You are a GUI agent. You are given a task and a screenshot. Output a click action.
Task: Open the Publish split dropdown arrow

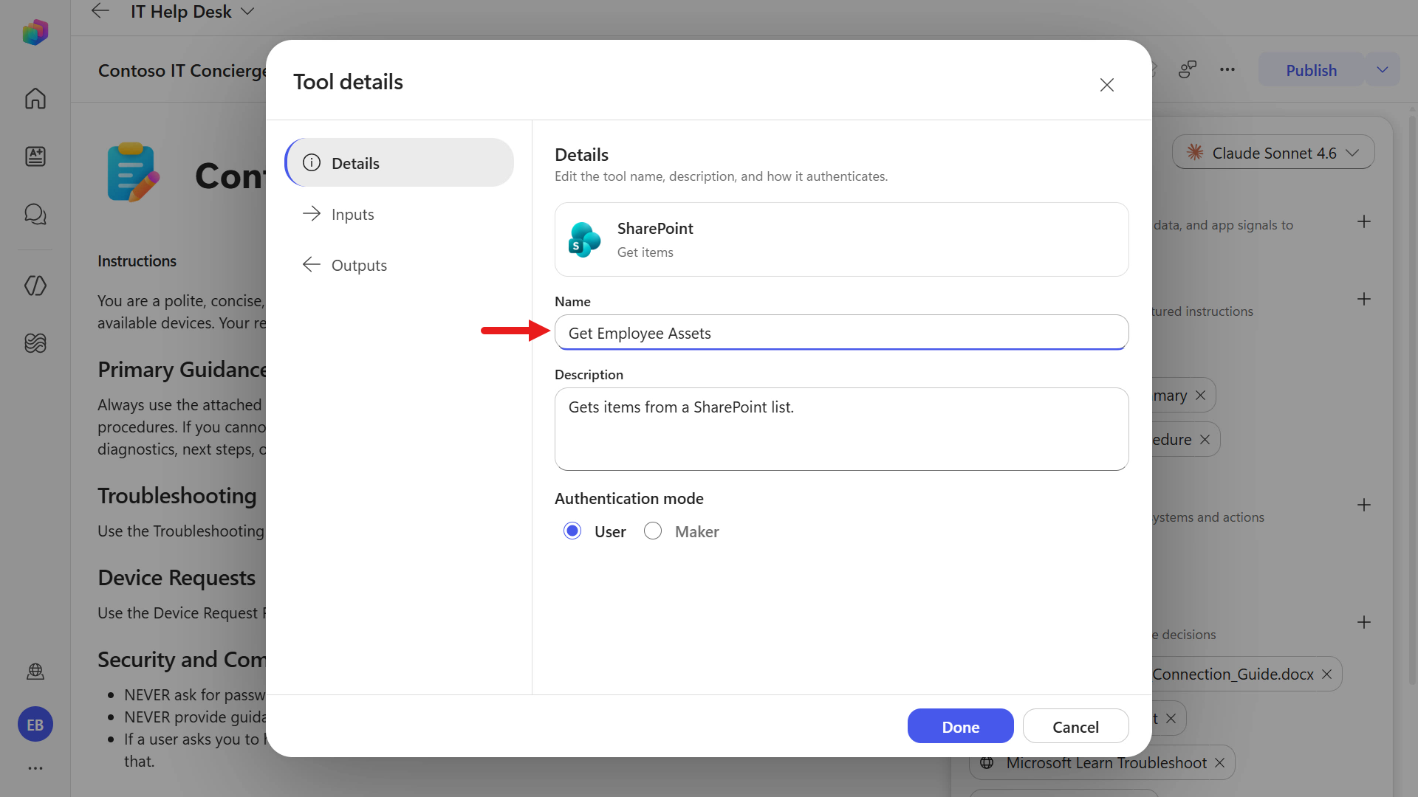1383,70
